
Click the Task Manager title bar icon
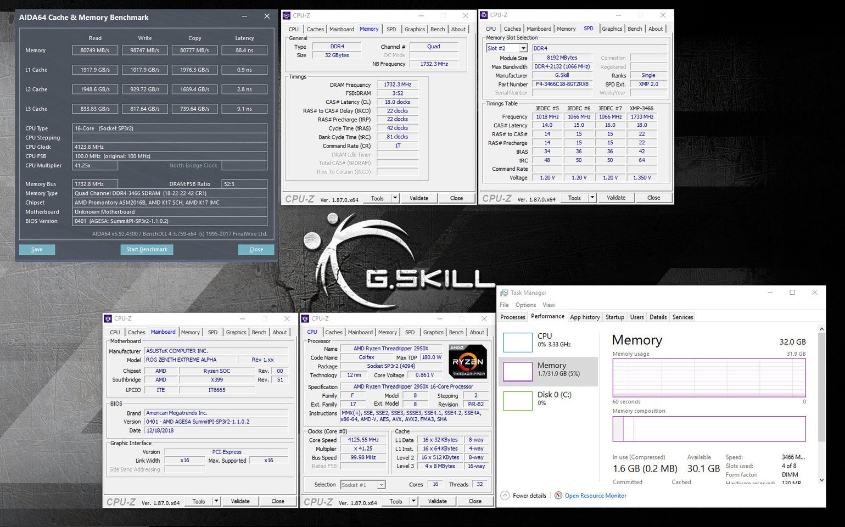pos(504,293)
